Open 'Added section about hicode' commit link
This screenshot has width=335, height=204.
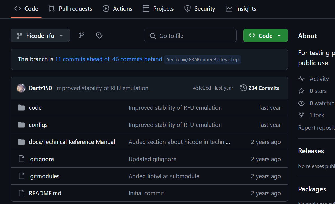click(179, 142)
